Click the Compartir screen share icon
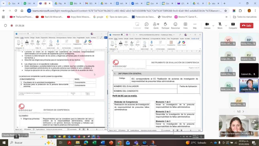The height and width of the screenshot is (146, 259). pyautogui.click(x=233, y=26)
